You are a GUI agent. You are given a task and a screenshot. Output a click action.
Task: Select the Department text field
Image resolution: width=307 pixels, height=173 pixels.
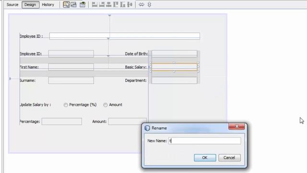tap(175, 80)
